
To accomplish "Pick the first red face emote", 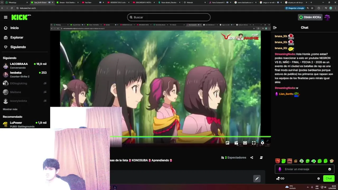I will 278,161.
